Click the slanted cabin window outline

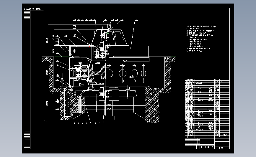click(119, 36)
